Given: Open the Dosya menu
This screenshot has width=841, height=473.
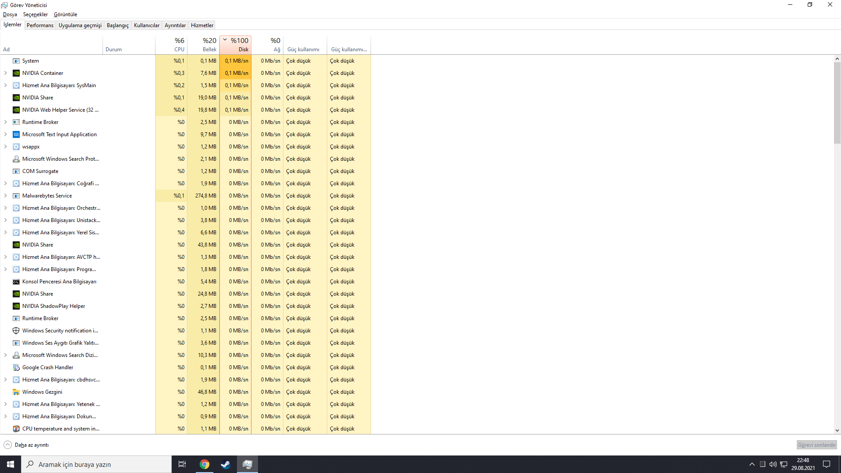Looking at the screenshot, I should [x=10, y=14].
